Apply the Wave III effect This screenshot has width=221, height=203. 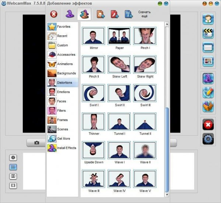(94, 179)
